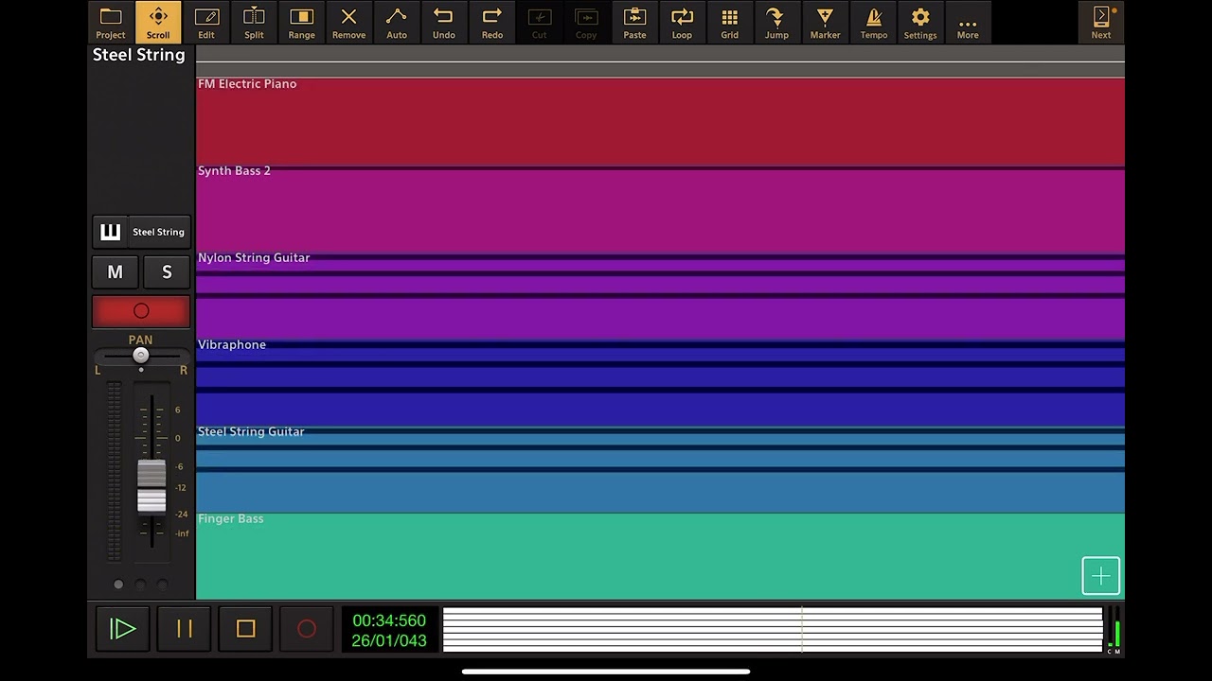Click the Steel String instrument button
1212x681 pixels.
(x=159, y=232)
